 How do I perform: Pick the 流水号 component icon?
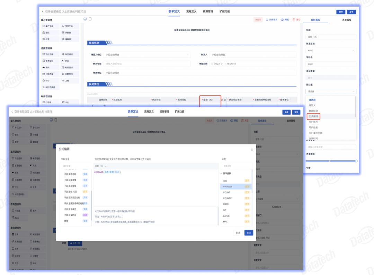click(13, 256)
